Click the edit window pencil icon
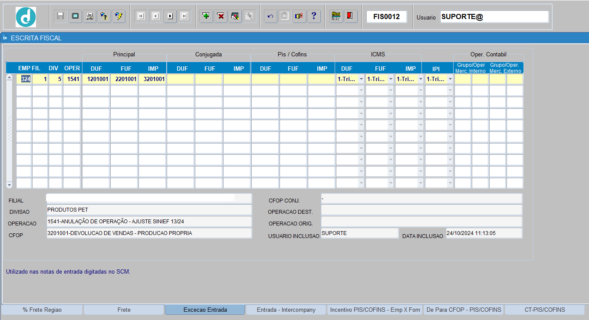Screen dimensions: 589x320 235,16
